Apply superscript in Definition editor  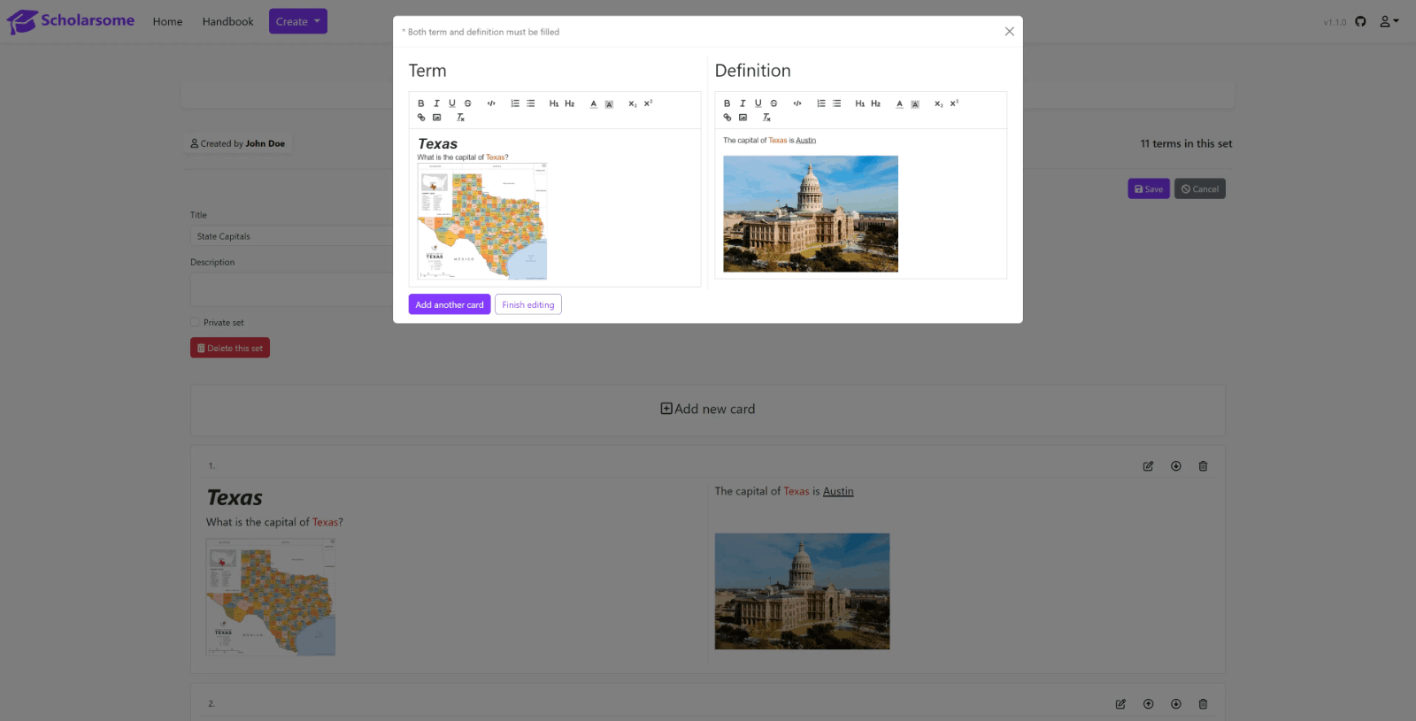coord(954,104)
